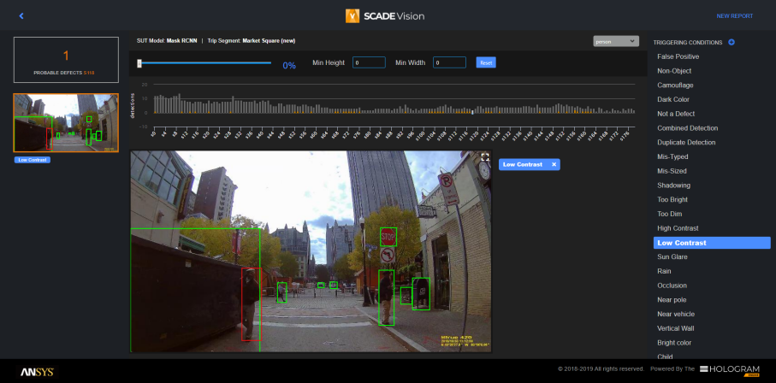Expand the image to fullscreen
The height and width of the screenshot is (383, 776).
[485, 156]
